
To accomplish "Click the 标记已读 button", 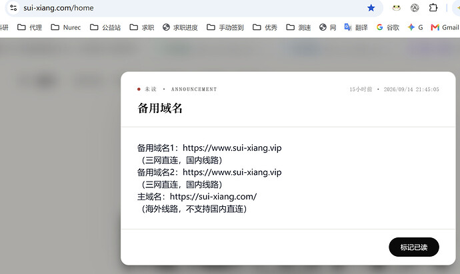I will [x=414, y=247].
